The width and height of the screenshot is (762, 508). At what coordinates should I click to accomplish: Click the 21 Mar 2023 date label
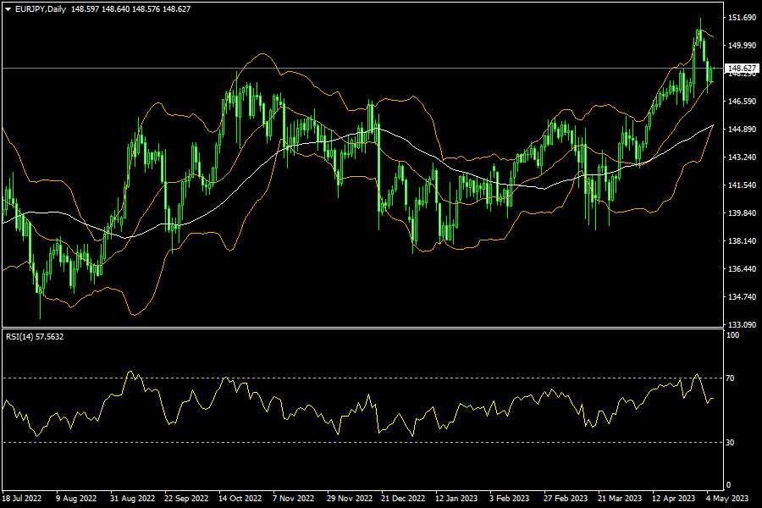pyautogui.click(x=620, y=499)
